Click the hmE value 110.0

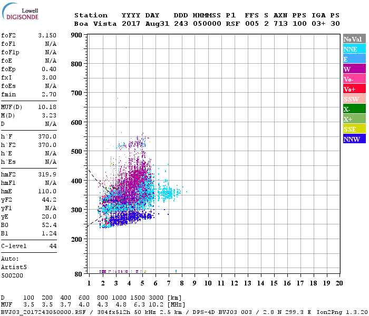pyautogui.click(x=47, y=191)
